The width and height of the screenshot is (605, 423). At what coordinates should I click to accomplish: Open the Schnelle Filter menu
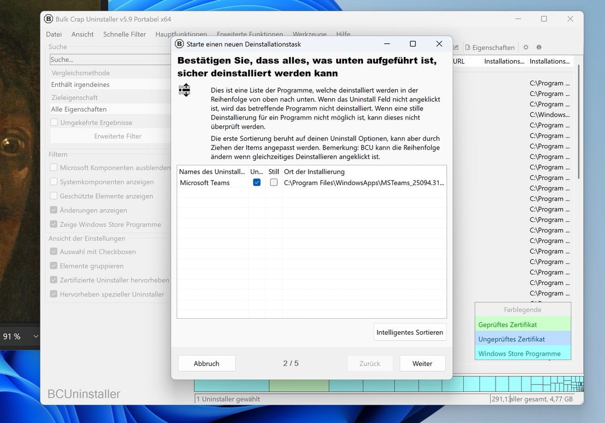(x=125, y=34)
